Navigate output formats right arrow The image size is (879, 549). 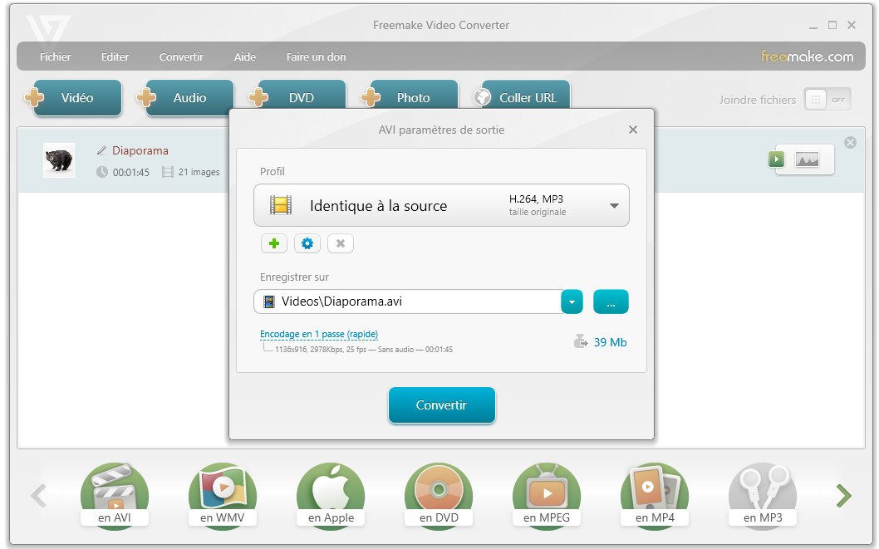click(843, 496)
